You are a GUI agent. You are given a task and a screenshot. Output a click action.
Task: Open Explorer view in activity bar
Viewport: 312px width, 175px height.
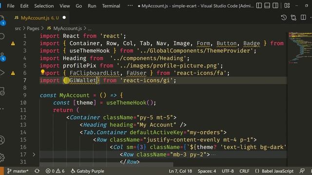(x=2, y=20)
